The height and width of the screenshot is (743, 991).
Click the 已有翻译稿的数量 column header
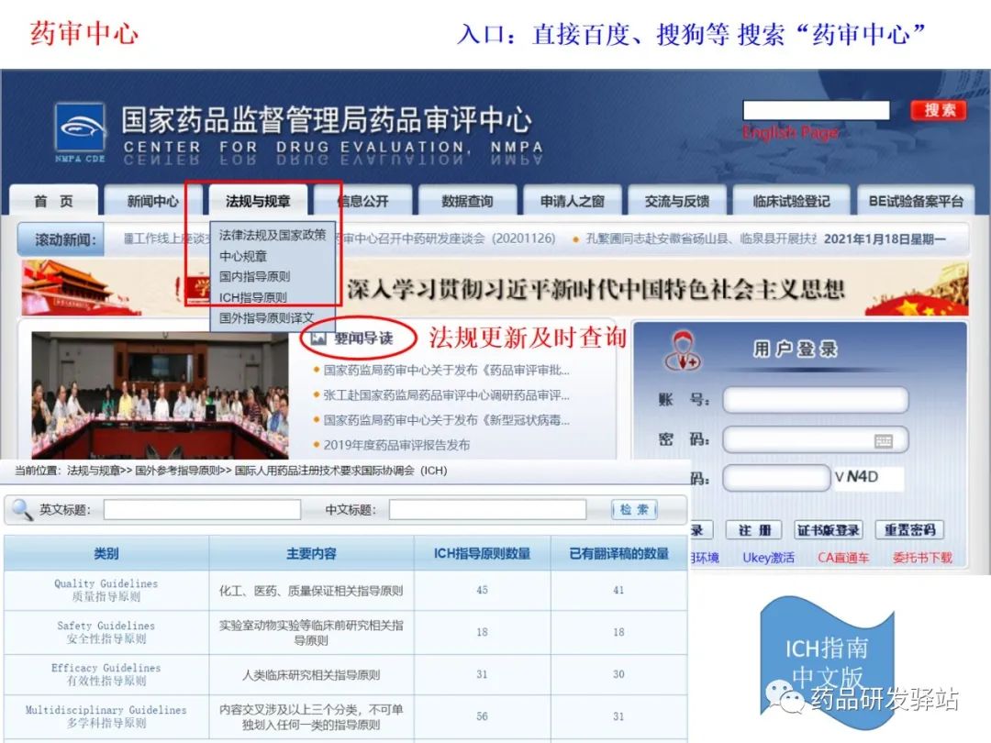[618, 554]
